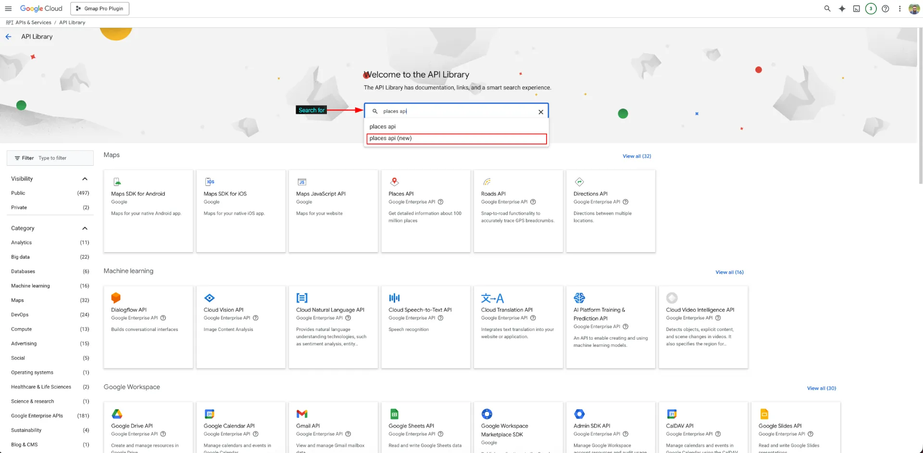Click the API Library breadcrumb
Screen dimensions: 923x453
[72, 23]
